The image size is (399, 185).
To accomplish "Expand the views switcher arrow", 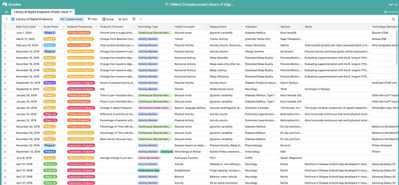I will point(7,19).
